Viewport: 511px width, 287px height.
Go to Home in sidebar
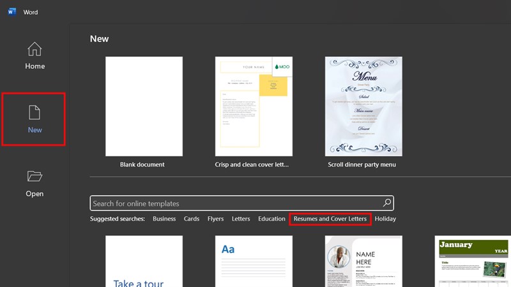pyautogui.click(x=34, y=56)
